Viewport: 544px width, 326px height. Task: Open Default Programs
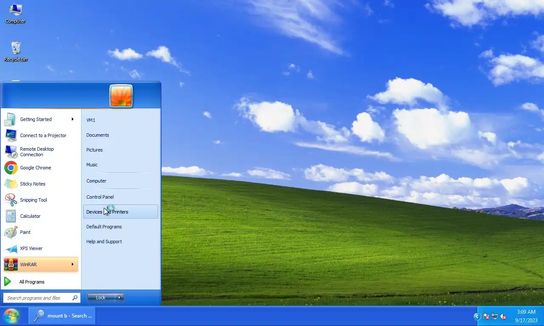point(121,227)
